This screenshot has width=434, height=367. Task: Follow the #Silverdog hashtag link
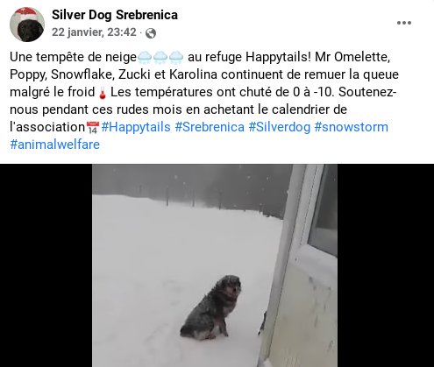pyautogui.click(x=280, y=127)
